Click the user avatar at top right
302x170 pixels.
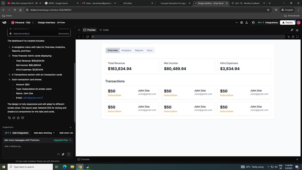coord(298,22)
